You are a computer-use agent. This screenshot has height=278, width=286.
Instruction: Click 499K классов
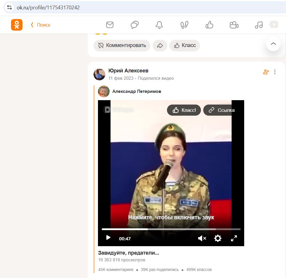(x=199, y=270)
